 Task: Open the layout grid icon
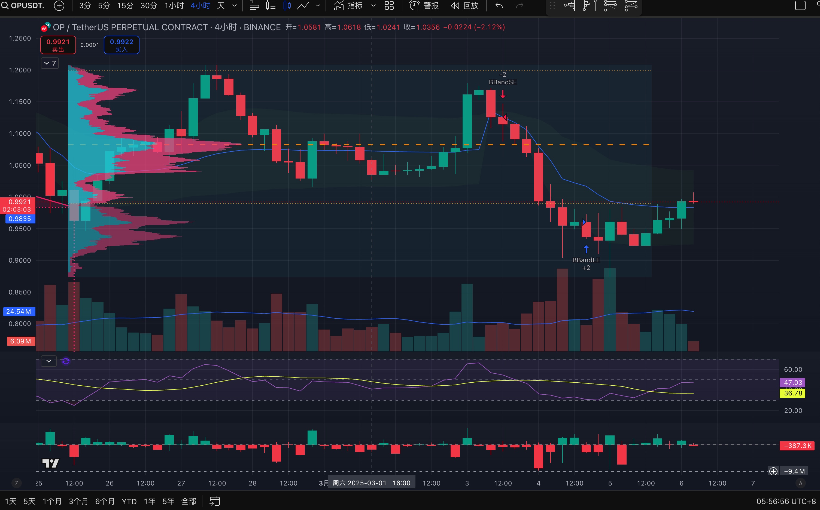389,6
